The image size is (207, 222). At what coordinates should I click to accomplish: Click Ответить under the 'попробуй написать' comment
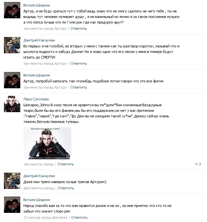pos(79,87)
